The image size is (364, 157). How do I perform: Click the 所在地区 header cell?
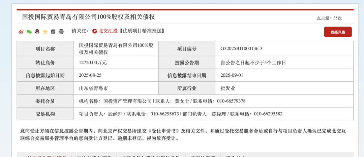click(x=45, y=88)
